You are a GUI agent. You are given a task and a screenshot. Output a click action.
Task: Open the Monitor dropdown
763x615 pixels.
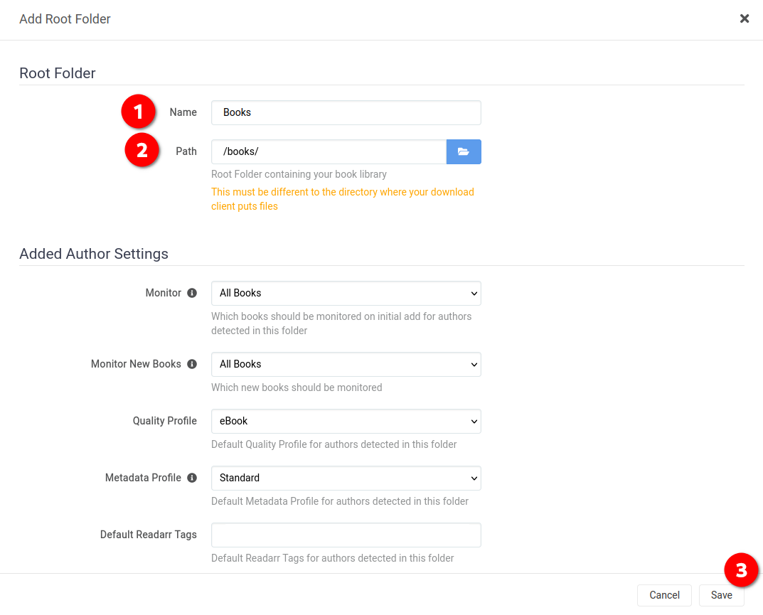(346, 294)
